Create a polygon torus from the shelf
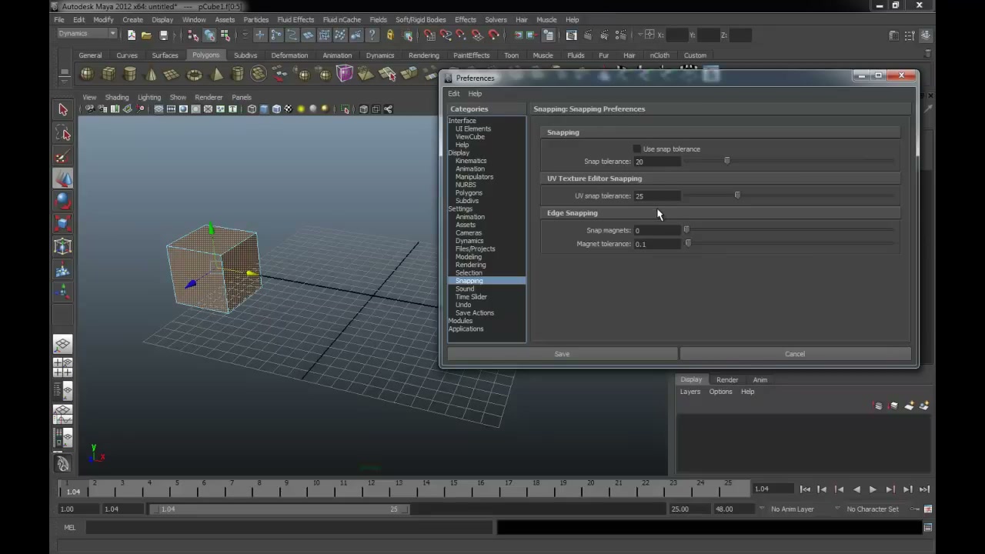The image size is (985, 554). click(194, 74)
